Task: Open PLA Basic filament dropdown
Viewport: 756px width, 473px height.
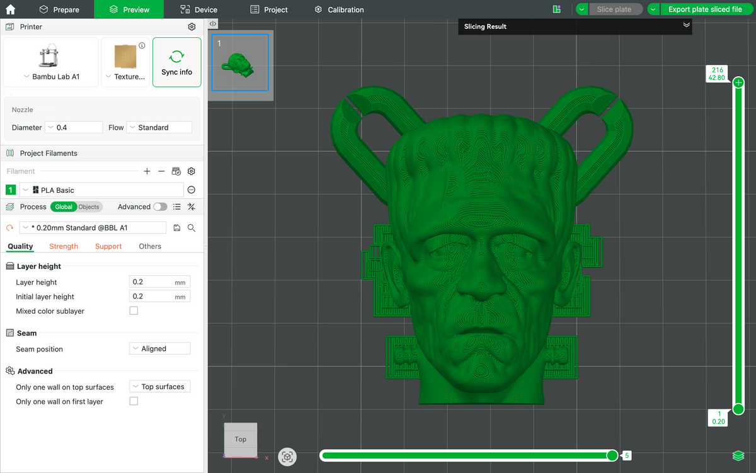Action: coord(101,190)
